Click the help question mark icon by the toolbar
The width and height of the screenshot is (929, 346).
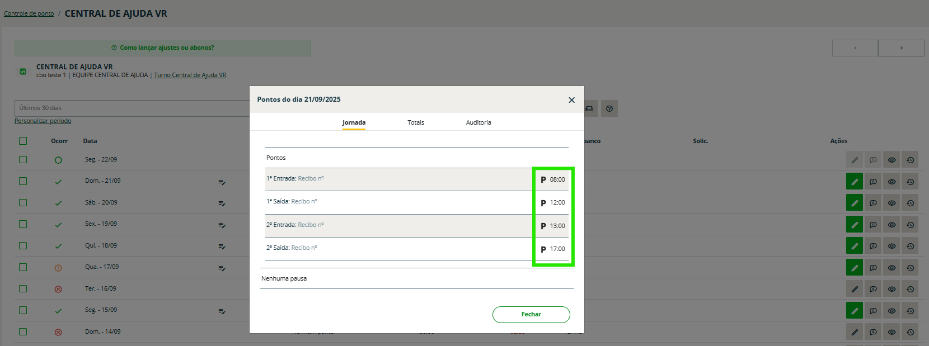[609, 108]
